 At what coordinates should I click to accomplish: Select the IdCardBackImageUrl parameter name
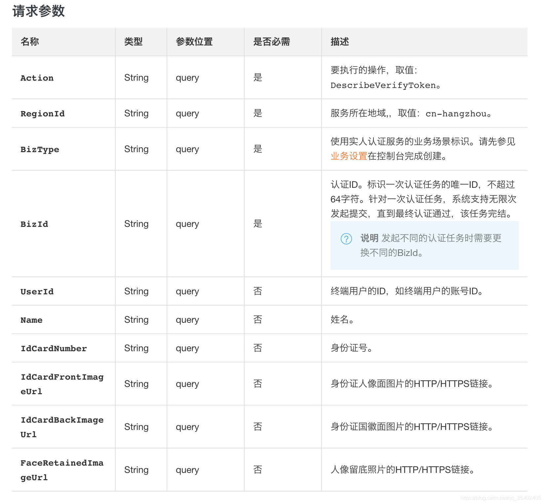point(62,427)
